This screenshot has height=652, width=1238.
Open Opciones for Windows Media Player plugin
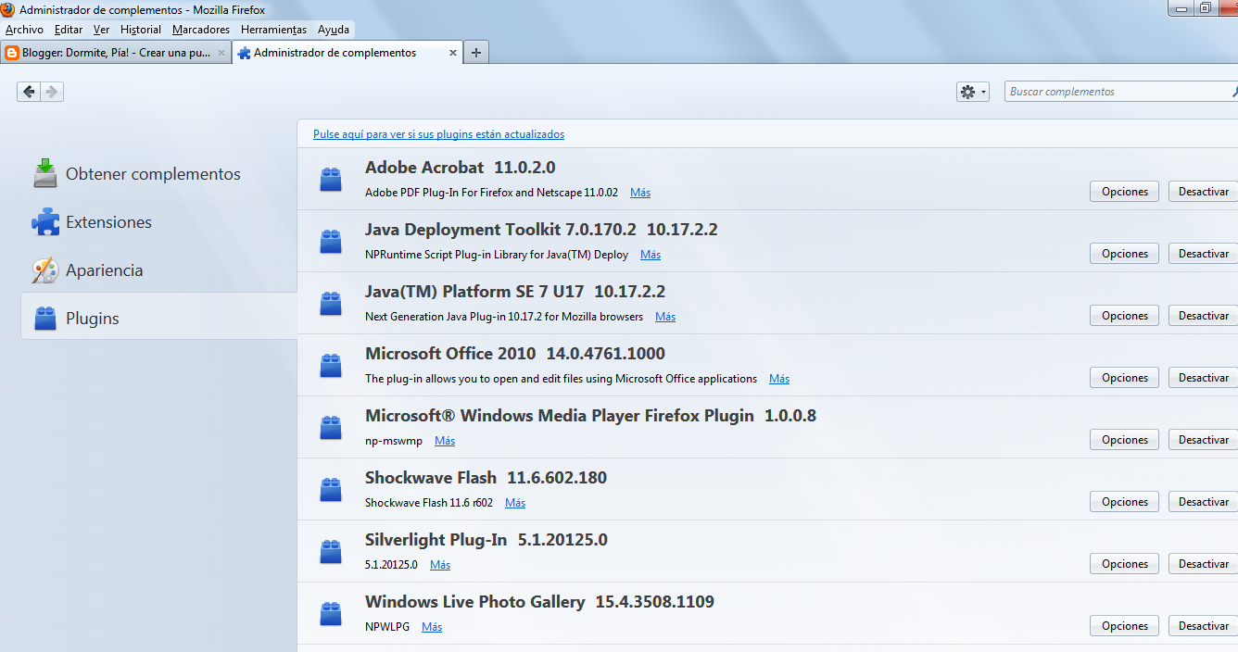pyautogui.click(x=1125, y=440)
